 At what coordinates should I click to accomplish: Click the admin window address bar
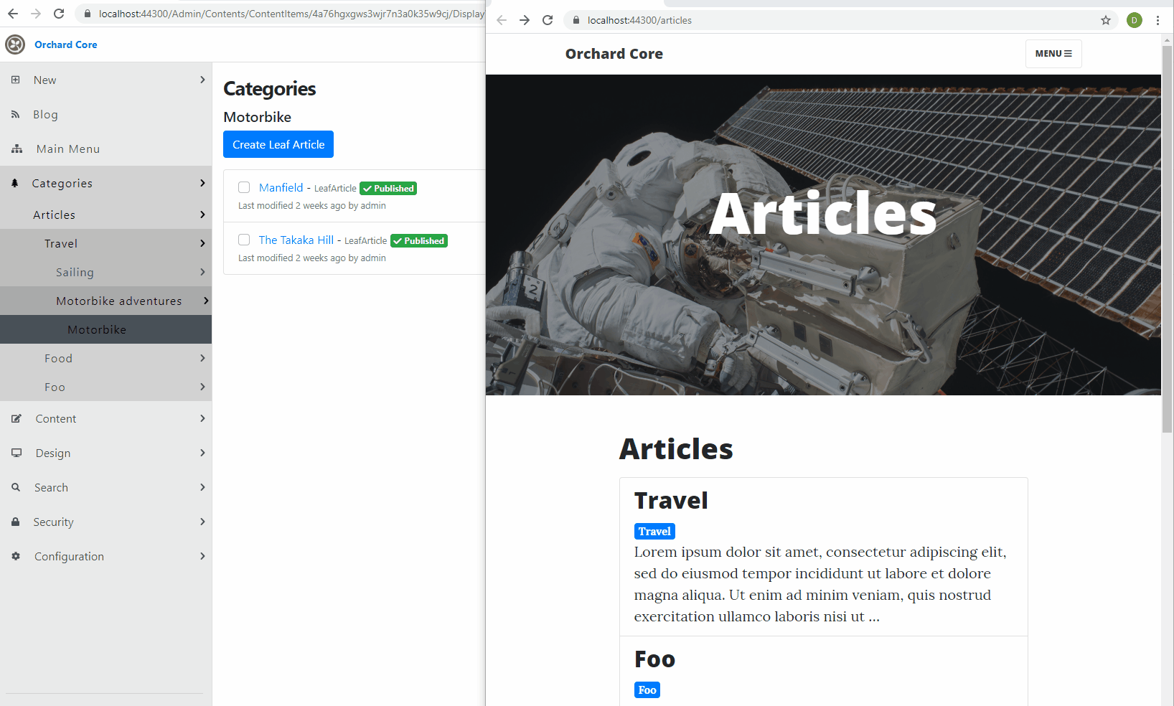click(x=280, y=14)
